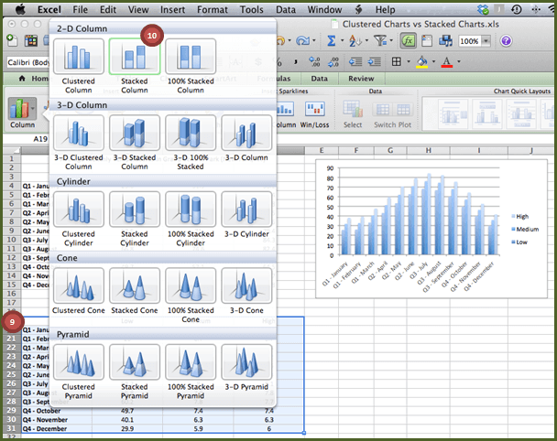This screenshot has height=441, width=557.
Task: Choose 3-D 100% Stacked chart
Action: [191, 133]
